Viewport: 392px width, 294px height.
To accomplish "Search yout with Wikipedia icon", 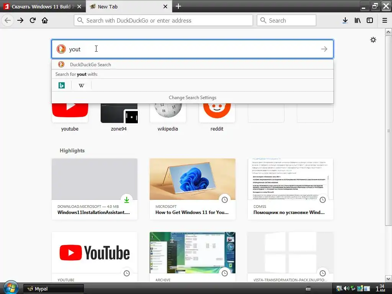I will tap(81, 85).
